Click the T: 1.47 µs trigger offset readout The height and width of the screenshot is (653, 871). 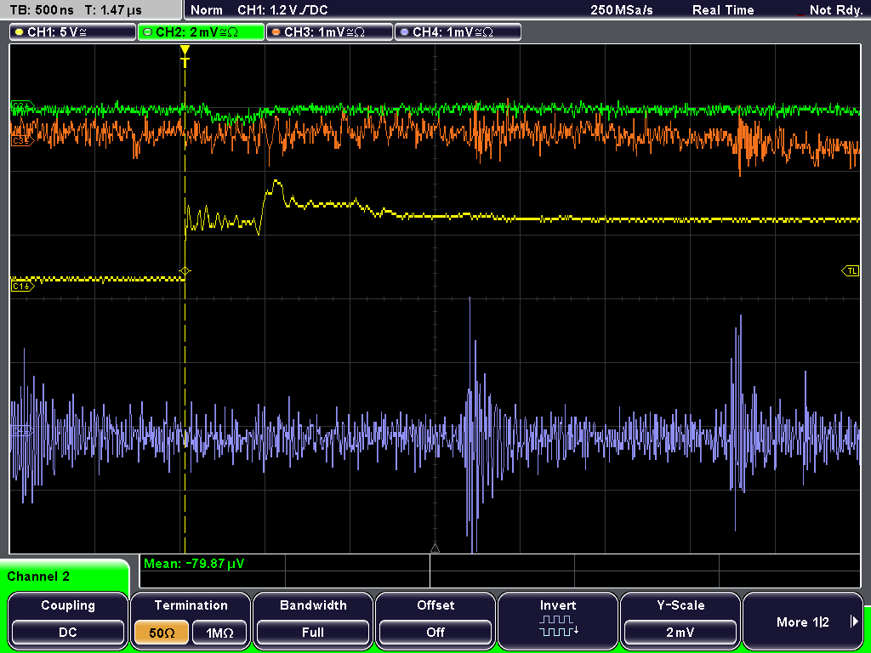113,10
